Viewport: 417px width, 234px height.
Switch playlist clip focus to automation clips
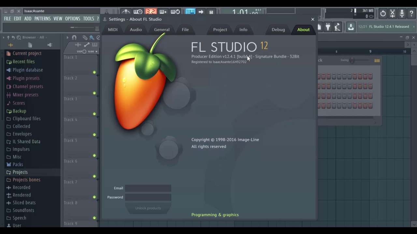pyautogui.click(x=87, y=45)
